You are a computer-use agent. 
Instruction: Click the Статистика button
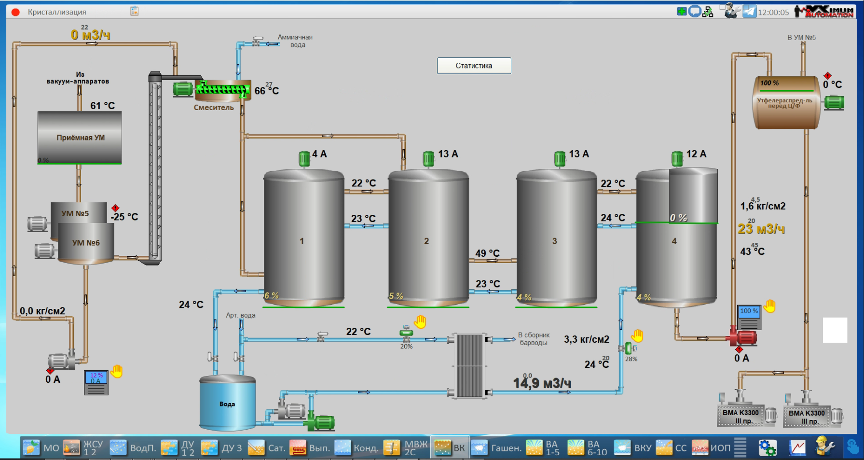474,66
